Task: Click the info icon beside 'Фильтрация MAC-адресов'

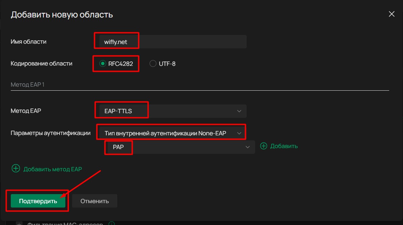Action: [x=112, y=223]
